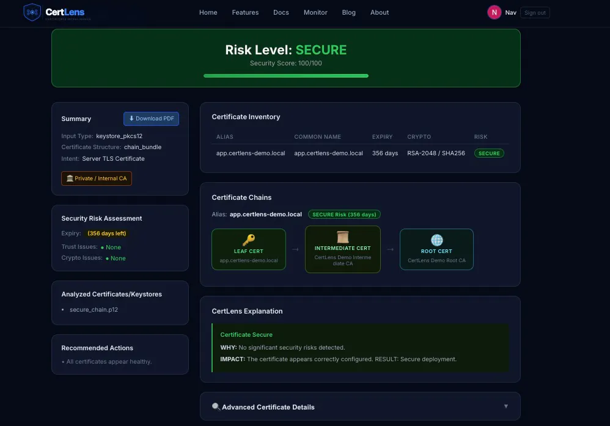Click the bank icon in Private / Internal CA
610x426 pixels.
(x=70, y=178)
